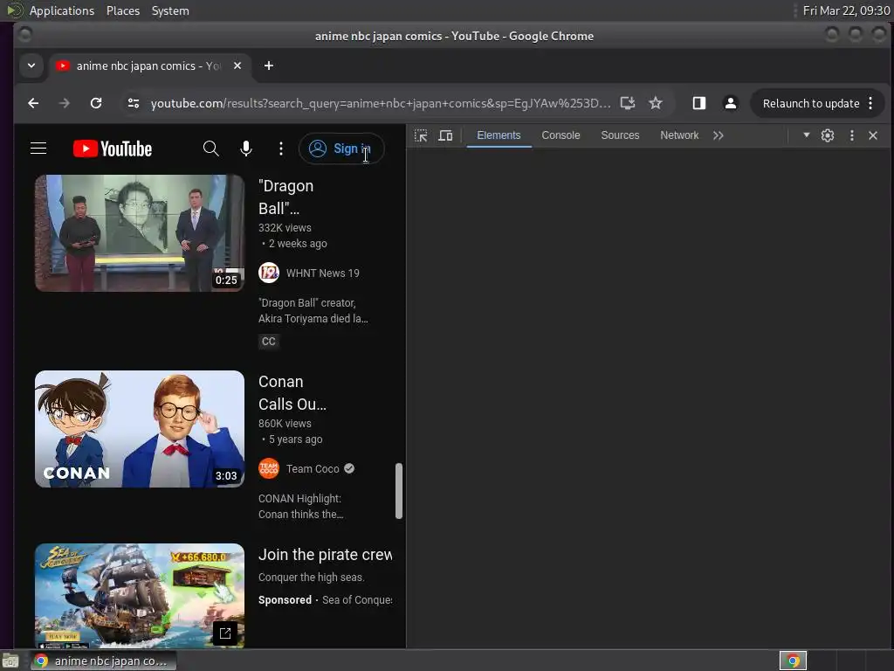Close the DevTools panel

873,135
